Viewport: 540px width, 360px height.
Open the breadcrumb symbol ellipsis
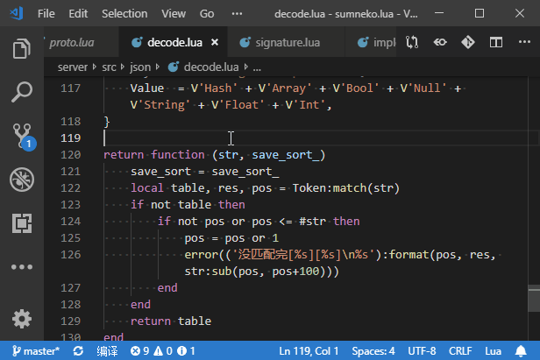point(257,67)
